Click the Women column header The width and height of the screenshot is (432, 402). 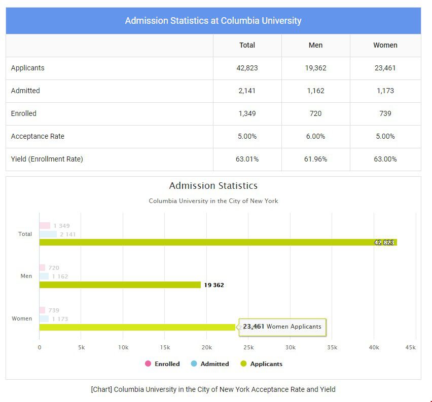pyautogui.click(x=385, y=45)
